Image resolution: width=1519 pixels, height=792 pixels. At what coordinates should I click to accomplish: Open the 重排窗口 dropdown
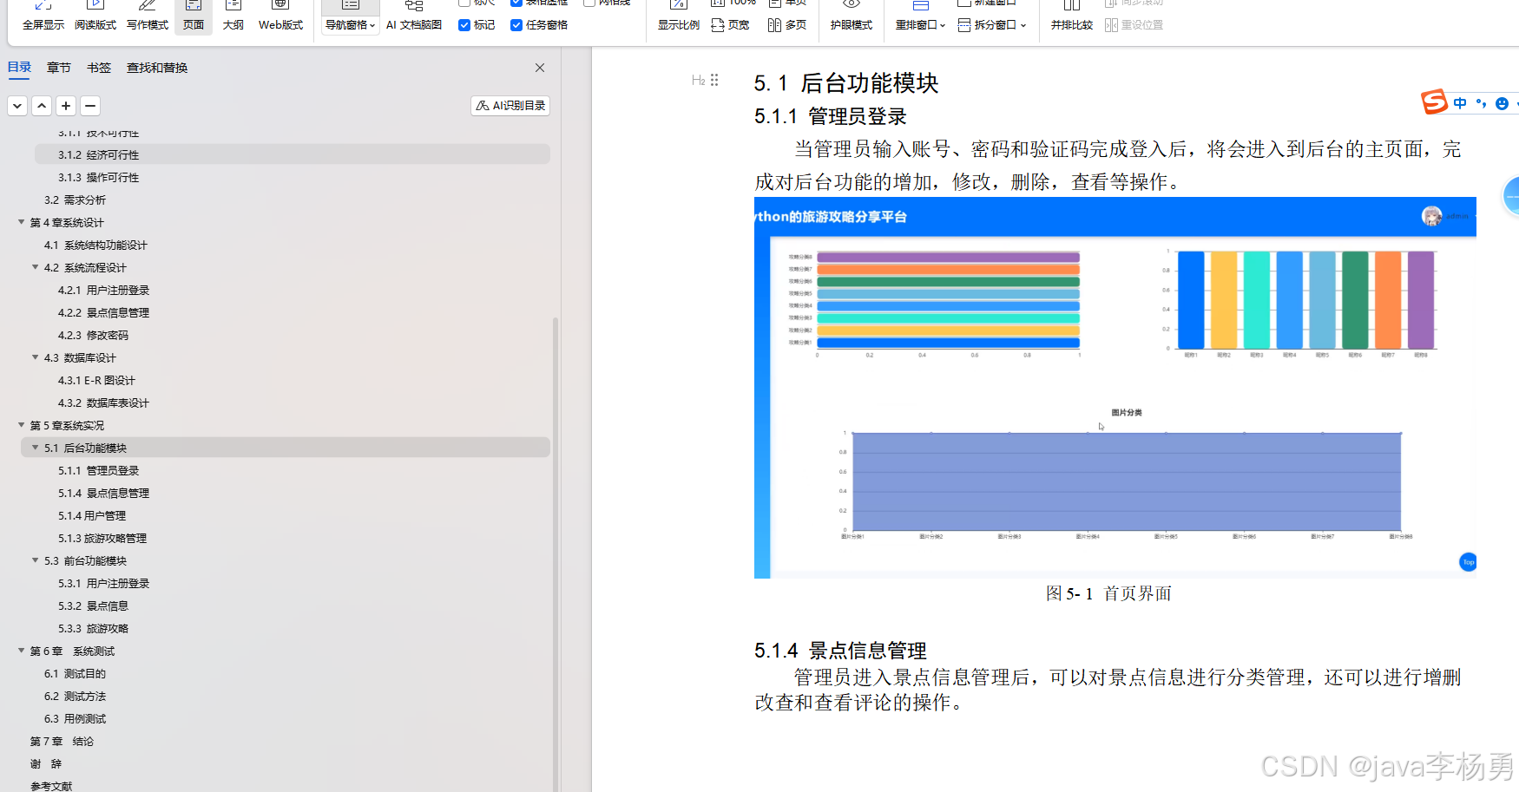click(920, 25)
